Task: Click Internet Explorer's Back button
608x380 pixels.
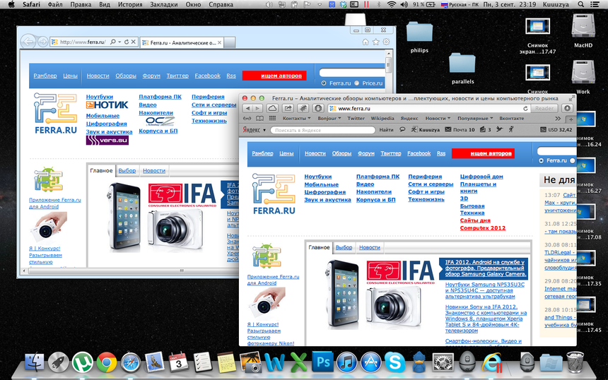Action: [x=28, y=42]
